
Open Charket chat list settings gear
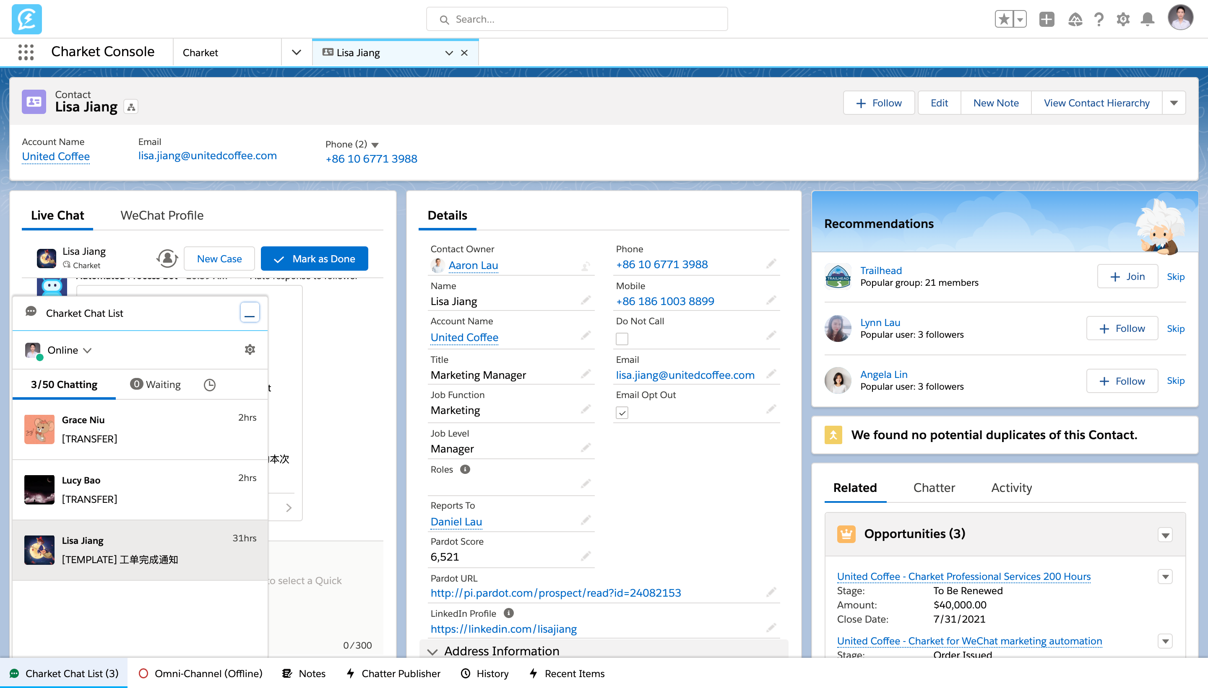tap(250, 350)
